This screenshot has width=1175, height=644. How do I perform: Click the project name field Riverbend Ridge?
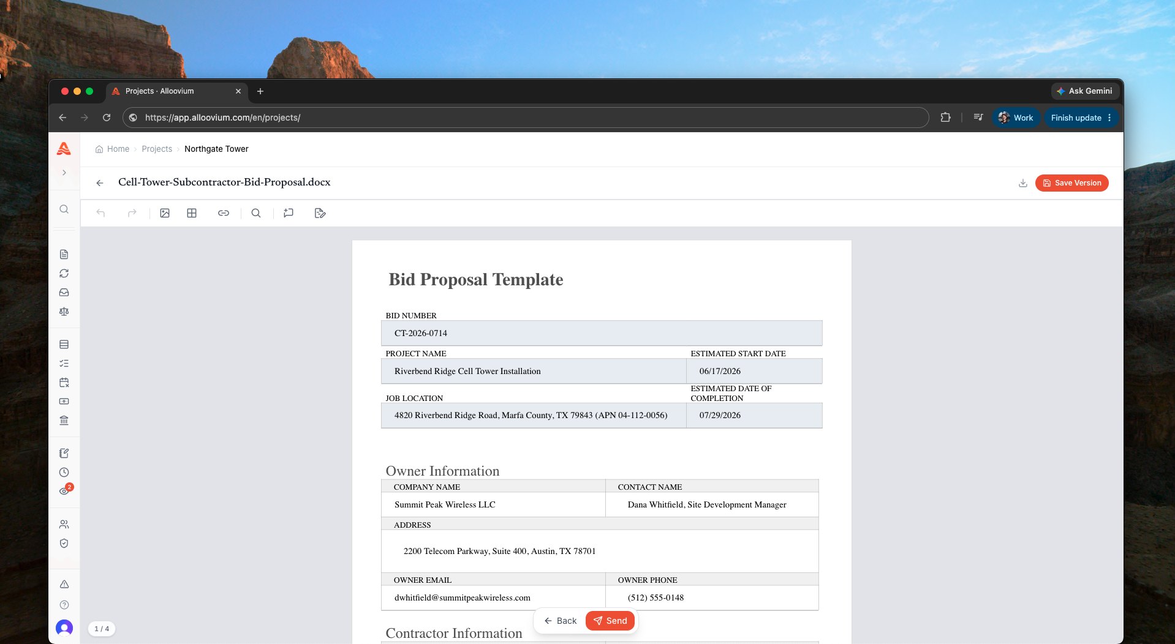534,371
